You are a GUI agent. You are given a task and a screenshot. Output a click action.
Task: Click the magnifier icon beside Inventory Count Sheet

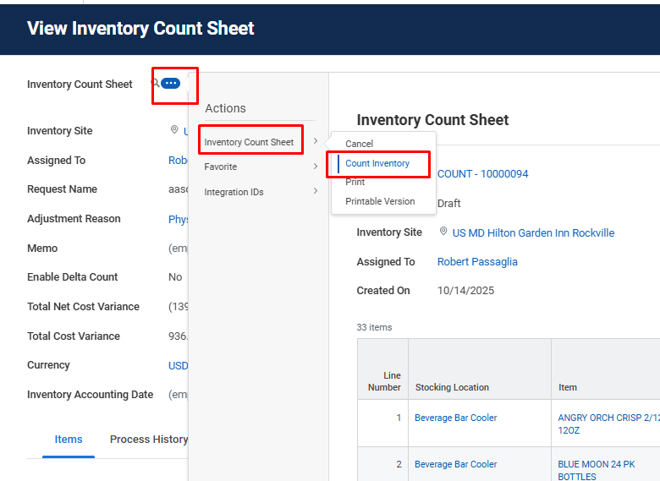click(155, 84)
